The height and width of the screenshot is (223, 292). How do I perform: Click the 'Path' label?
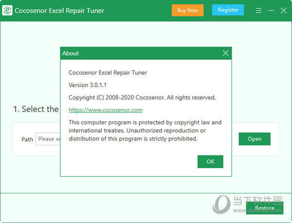point(27,139)
